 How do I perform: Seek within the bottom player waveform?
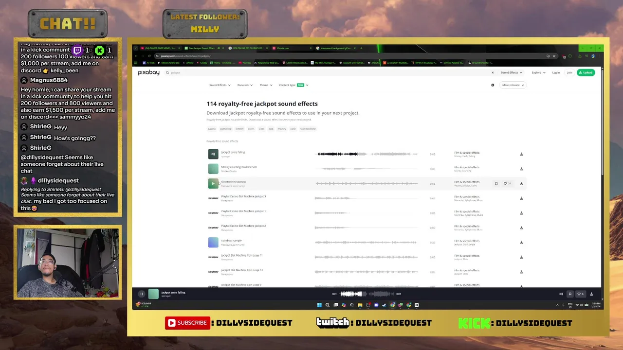click(367, 294)
